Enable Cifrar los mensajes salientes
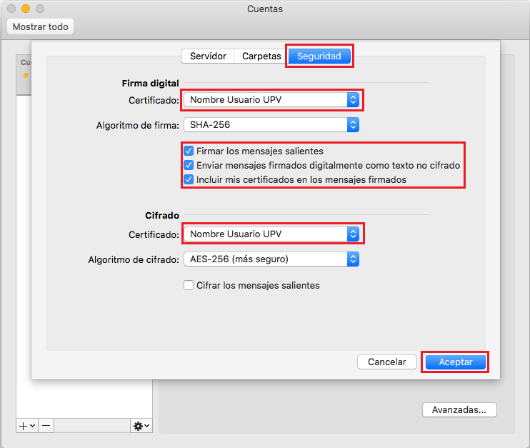This screenshot has height=448, width=530. click(x=189, y=285)
